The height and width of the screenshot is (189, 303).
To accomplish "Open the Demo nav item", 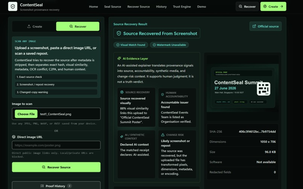I will [201, 6].
